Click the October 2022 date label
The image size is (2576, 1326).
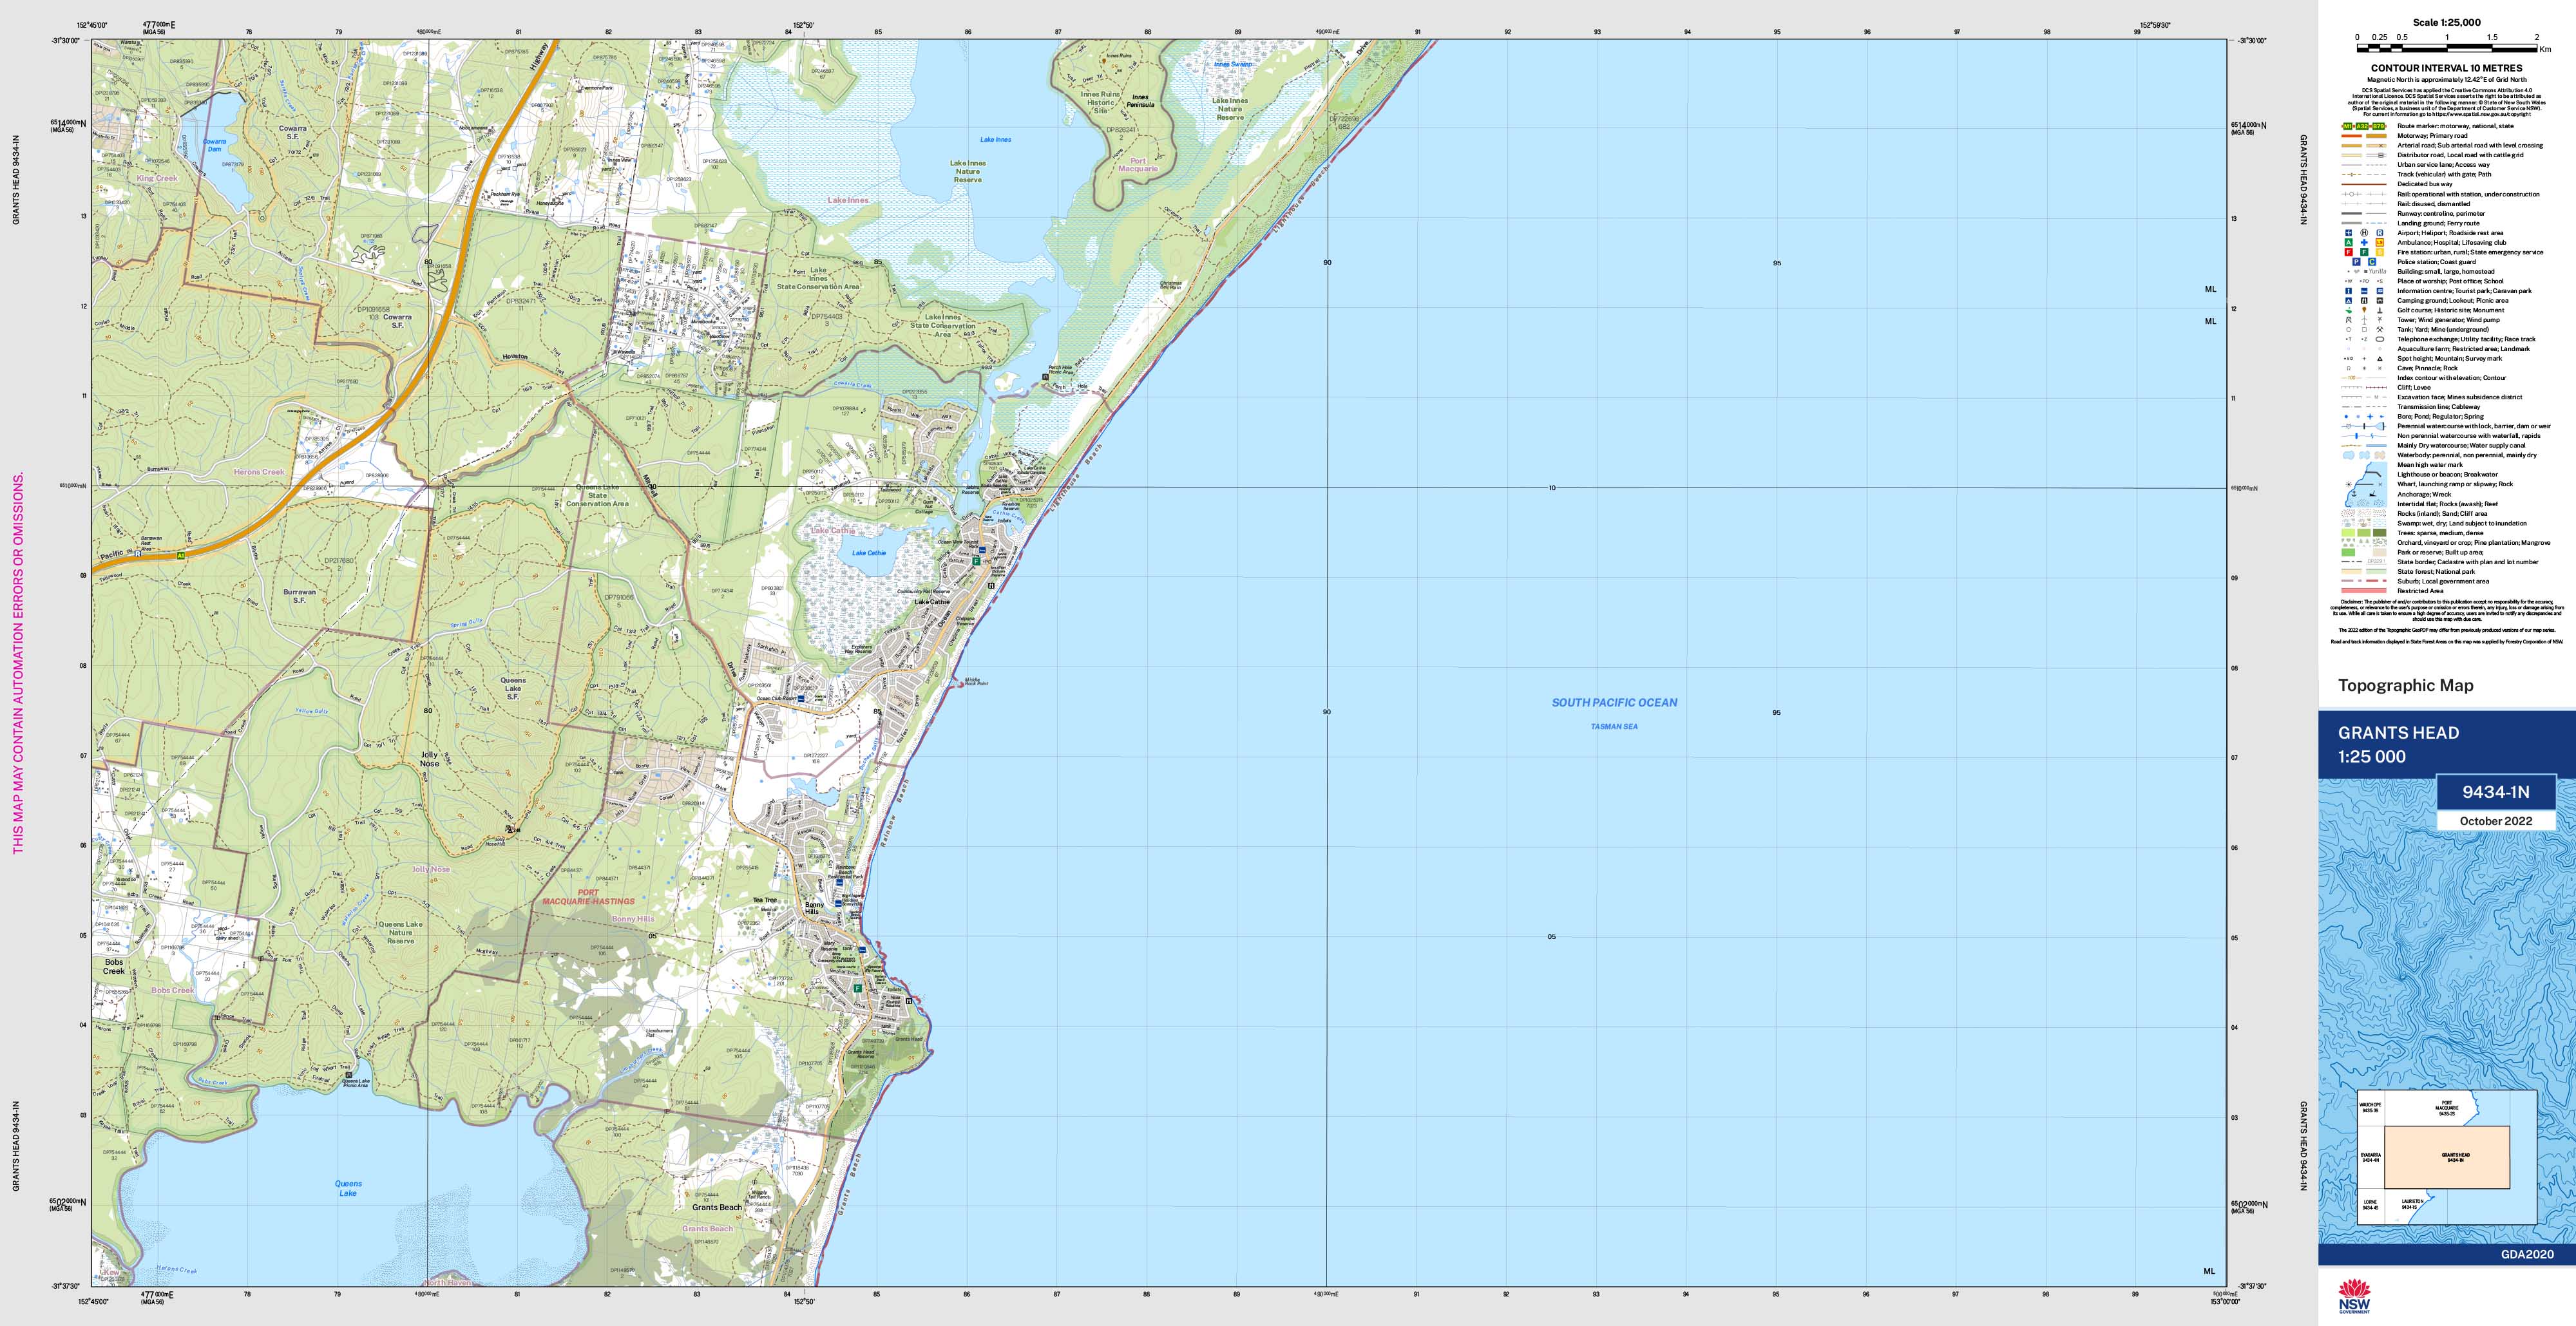[x=2495, y=821]
